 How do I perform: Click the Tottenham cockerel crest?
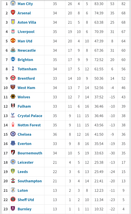pos(13,68)
